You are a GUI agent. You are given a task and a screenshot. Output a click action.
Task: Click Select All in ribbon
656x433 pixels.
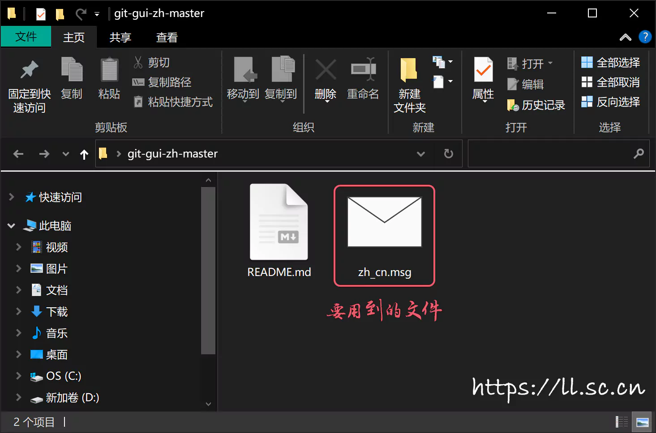tap(611, 63)
